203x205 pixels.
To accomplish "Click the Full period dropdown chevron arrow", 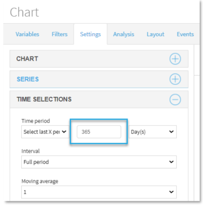I will pos(171,162).
